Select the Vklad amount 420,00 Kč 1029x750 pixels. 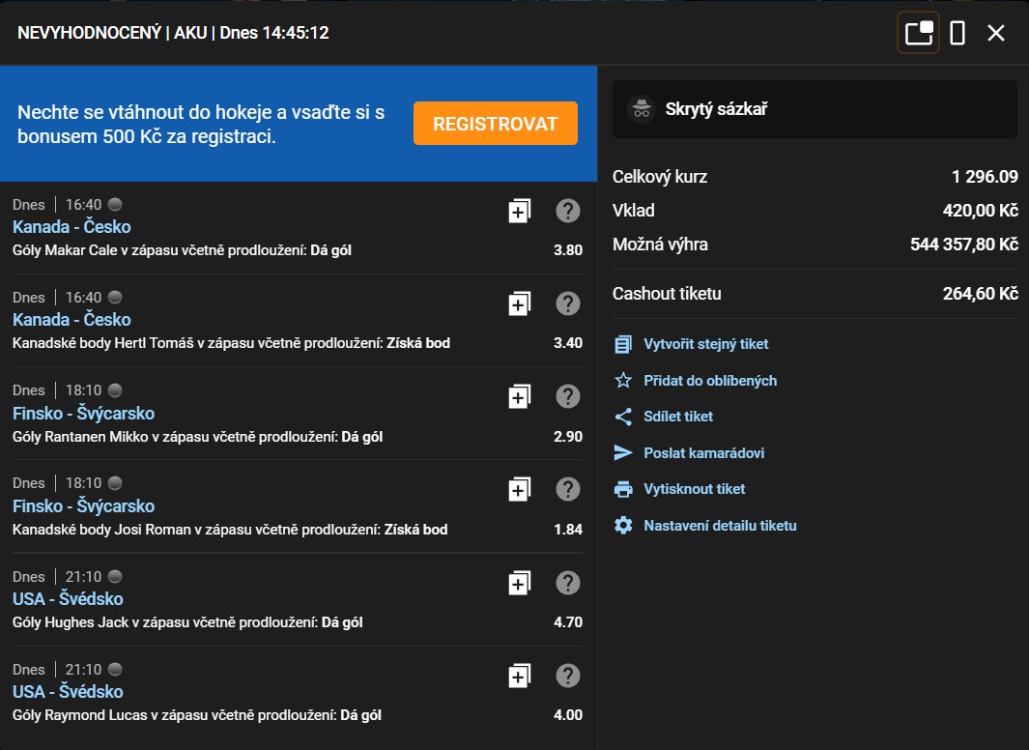coord(981,210)
